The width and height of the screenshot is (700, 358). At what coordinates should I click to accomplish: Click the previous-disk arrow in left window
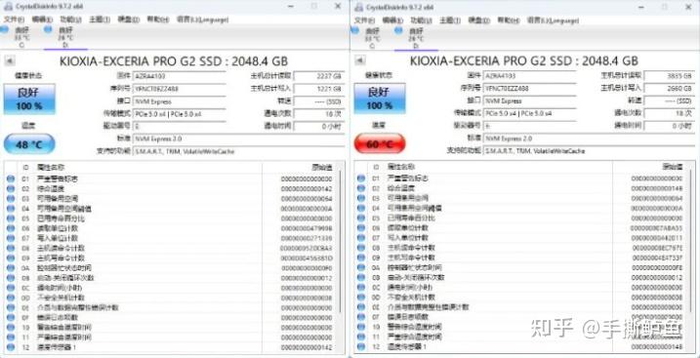(x=10, y=61)
